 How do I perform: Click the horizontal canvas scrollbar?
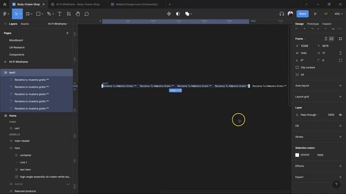(x=224, y=192)
